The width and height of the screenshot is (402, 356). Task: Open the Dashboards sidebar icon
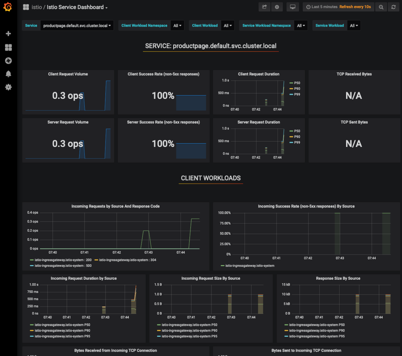(8, 47)
